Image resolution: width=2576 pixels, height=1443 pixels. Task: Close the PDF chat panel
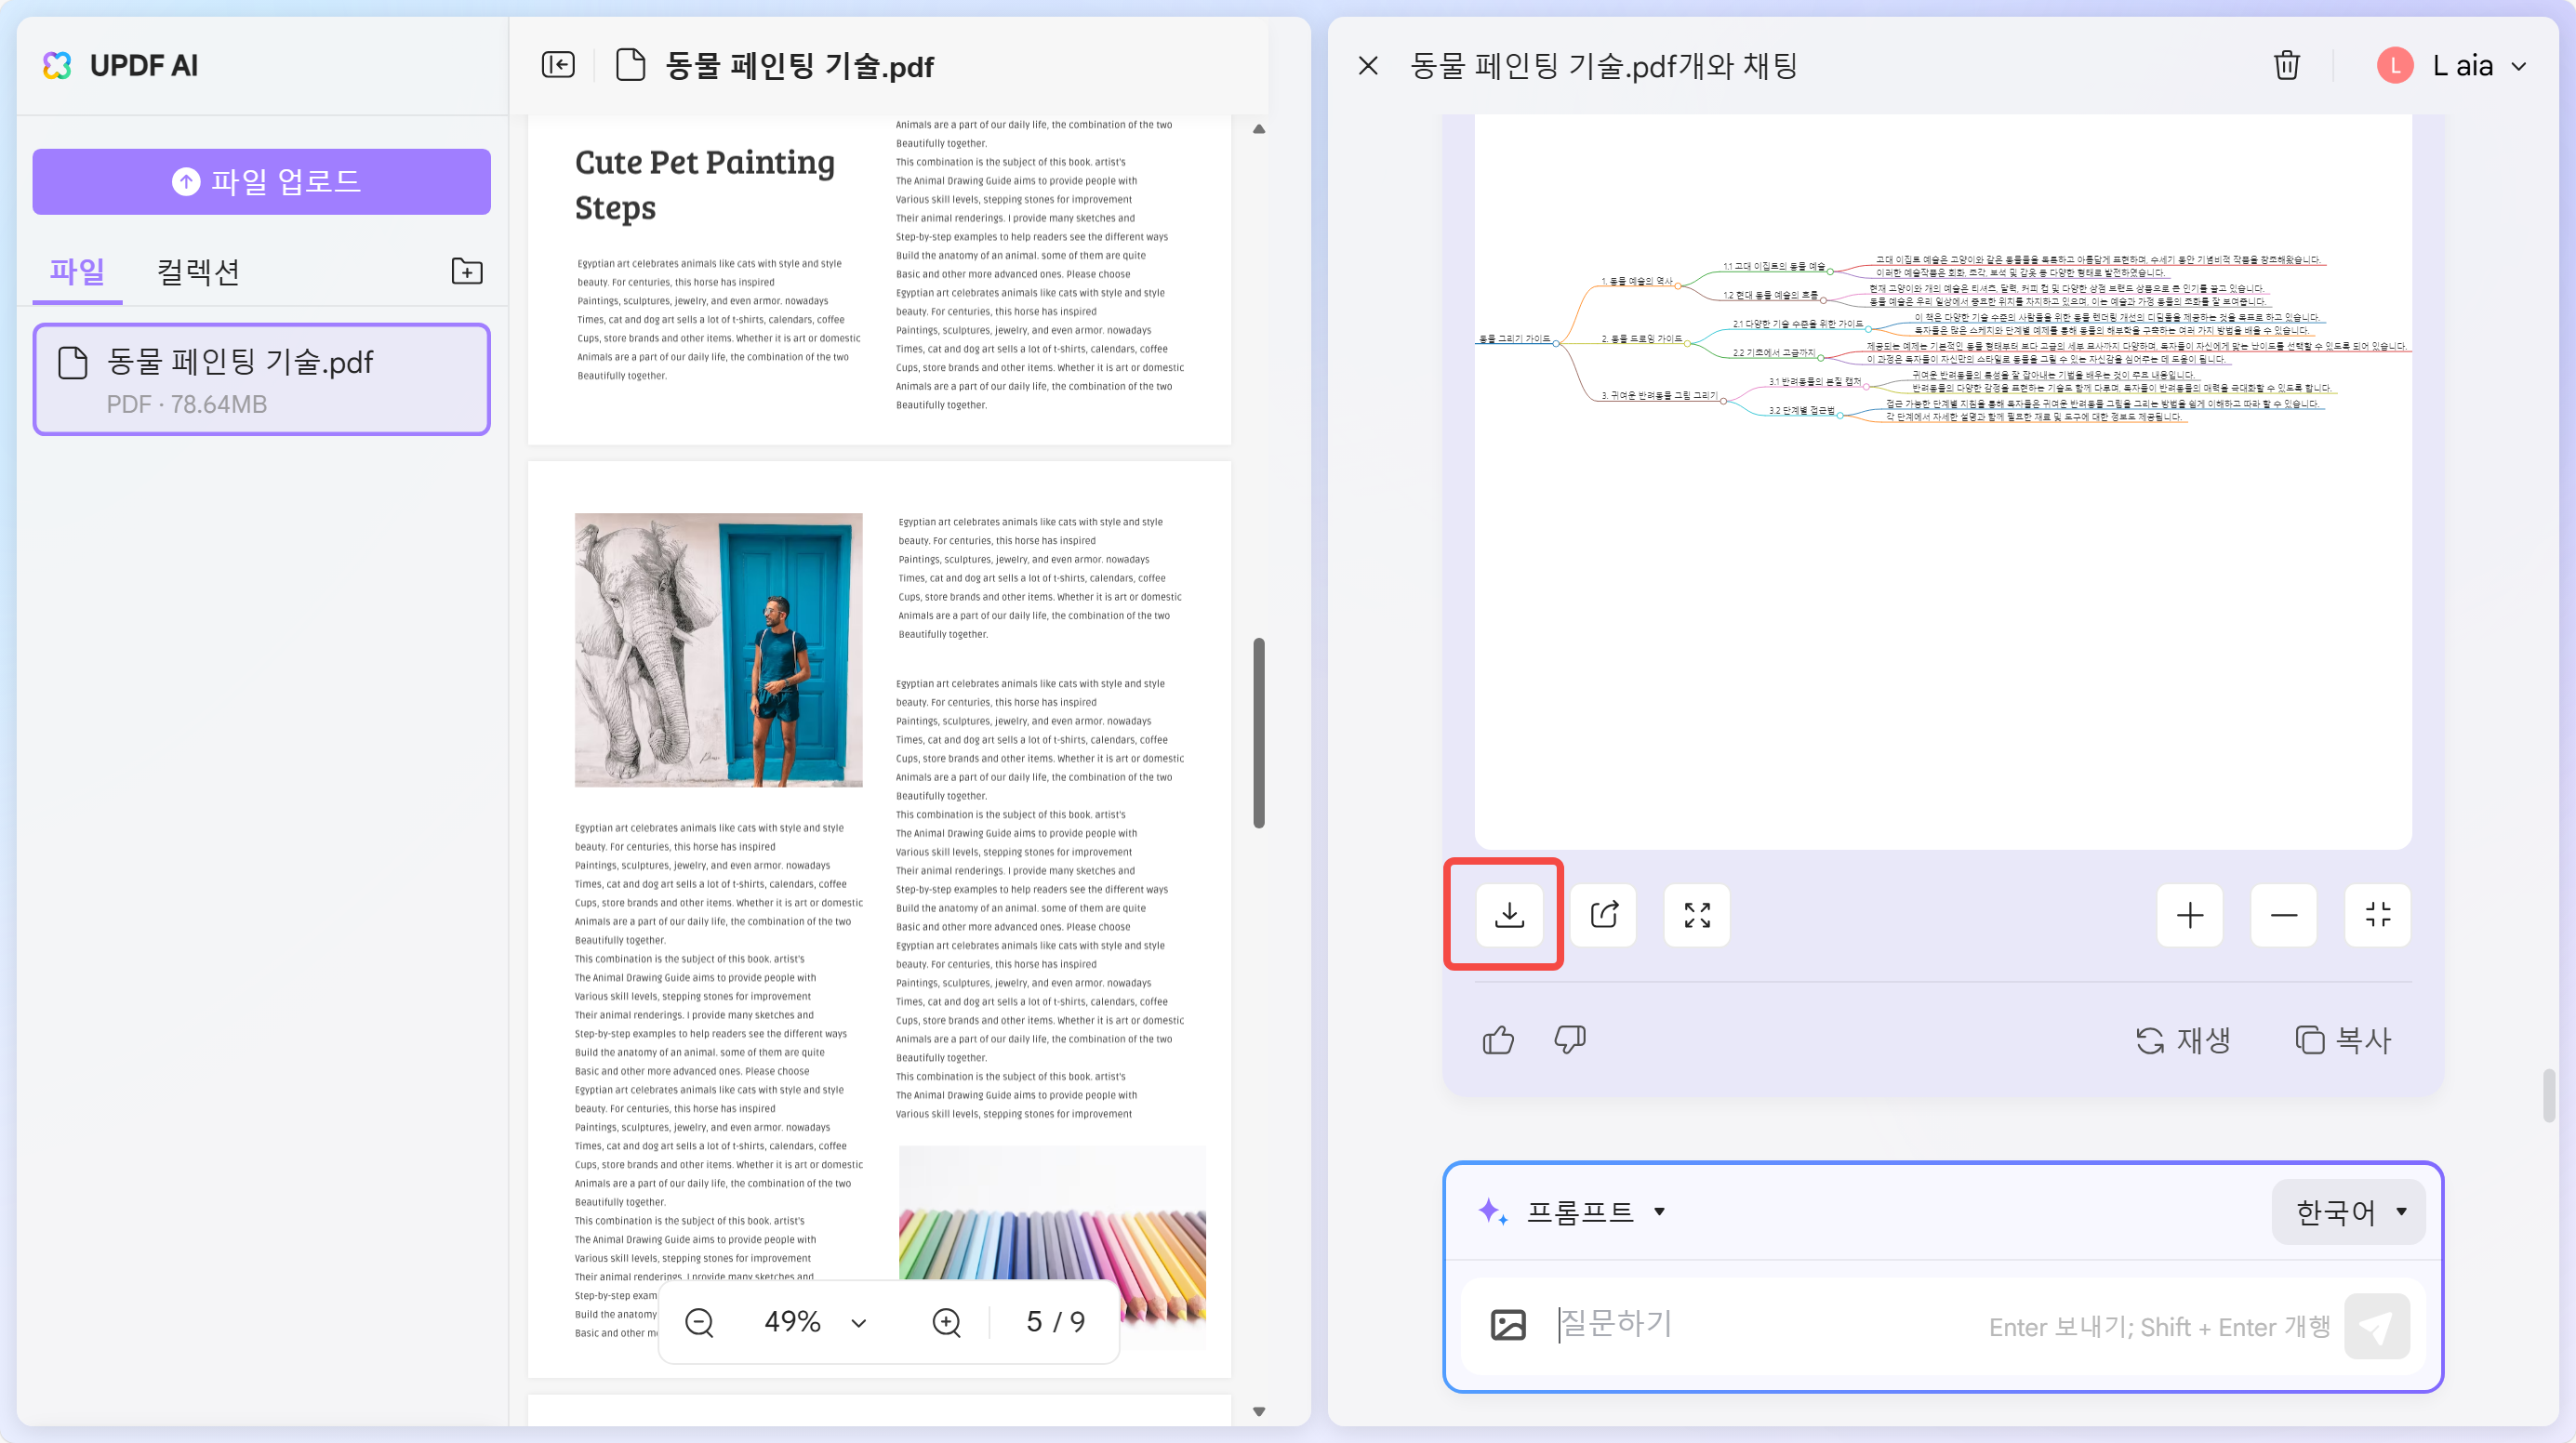pyautogui.click(x=1368, y=66)
